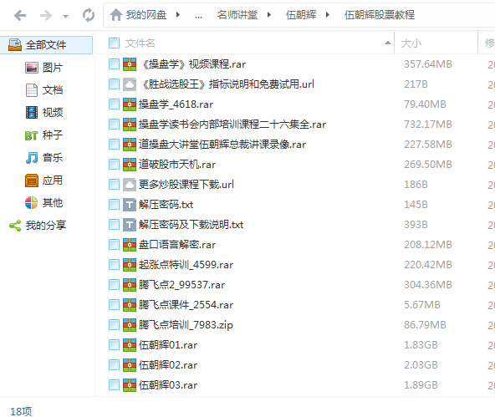Open the 文档 documents category
The image size is (495, 417).
(43, 90)
